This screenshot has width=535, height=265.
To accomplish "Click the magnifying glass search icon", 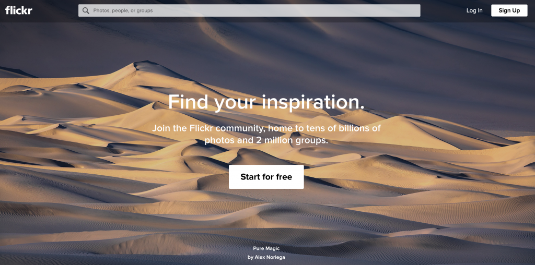I will pos(86,10).
